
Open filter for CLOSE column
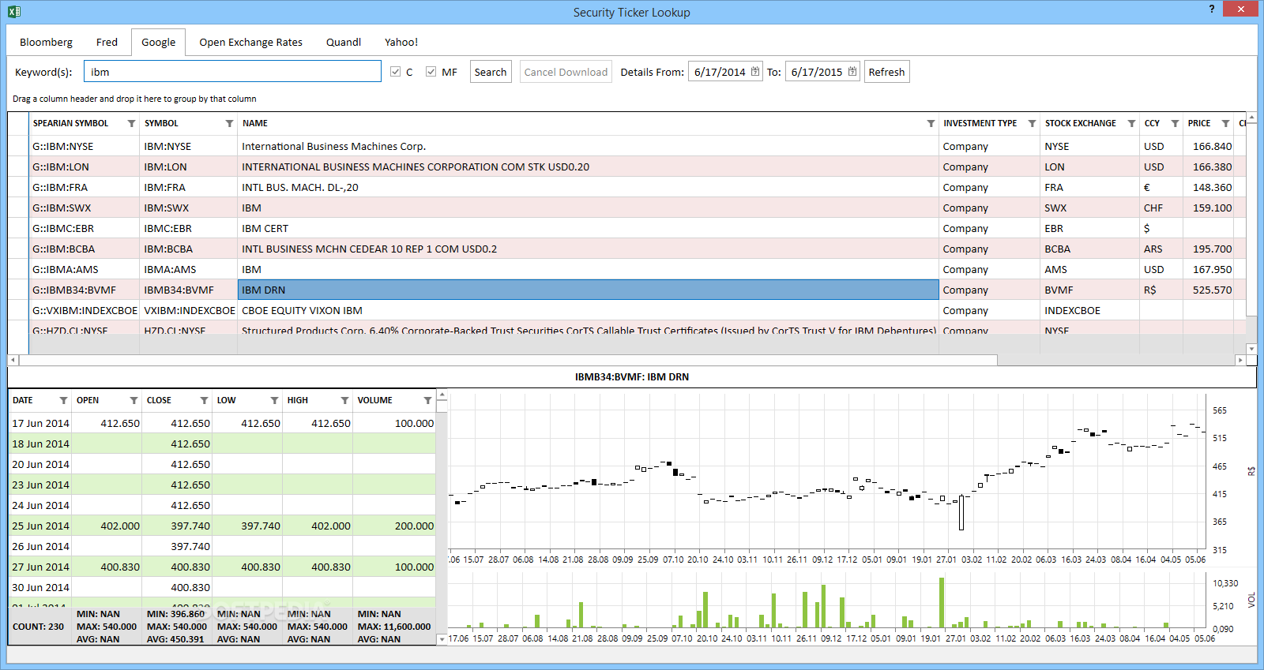point(204,401)
